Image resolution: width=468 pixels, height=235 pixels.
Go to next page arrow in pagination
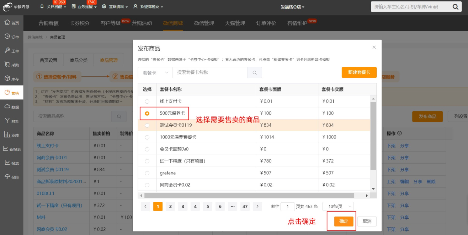coord(258,206)
